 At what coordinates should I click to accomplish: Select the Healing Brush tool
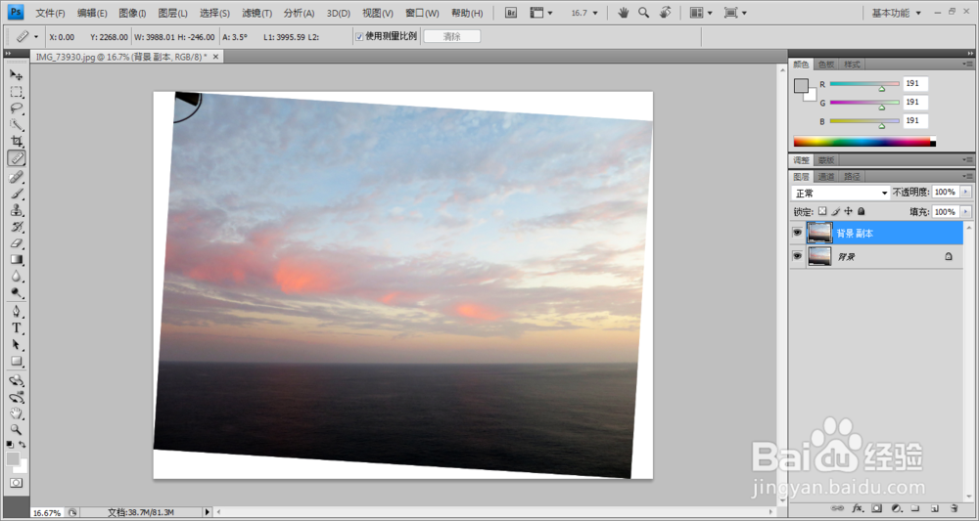(17, 177)
